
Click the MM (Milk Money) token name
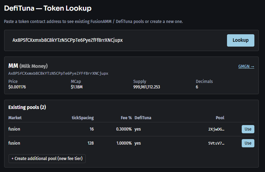point(28,66)
